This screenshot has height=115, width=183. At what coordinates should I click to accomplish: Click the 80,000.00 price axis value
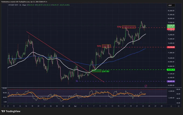(171, 18)
